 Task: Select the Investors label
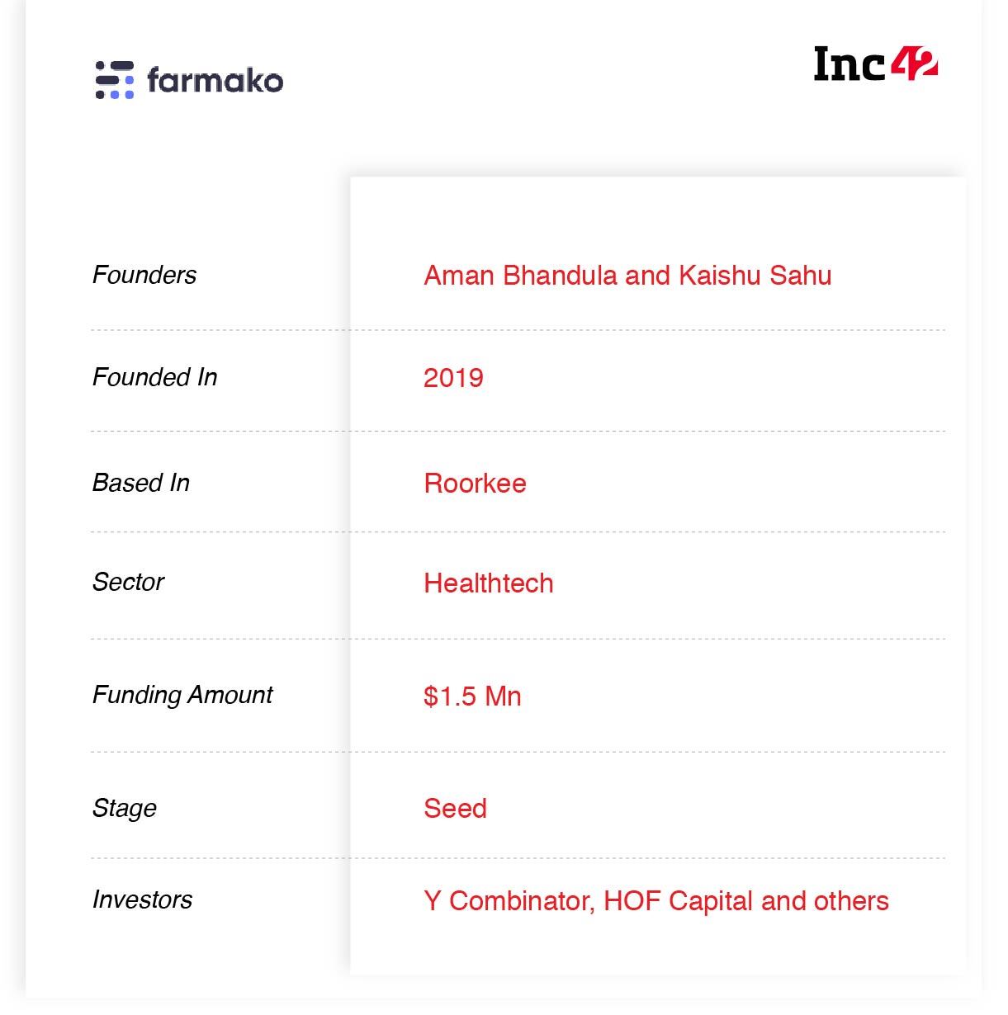[142, 899]
